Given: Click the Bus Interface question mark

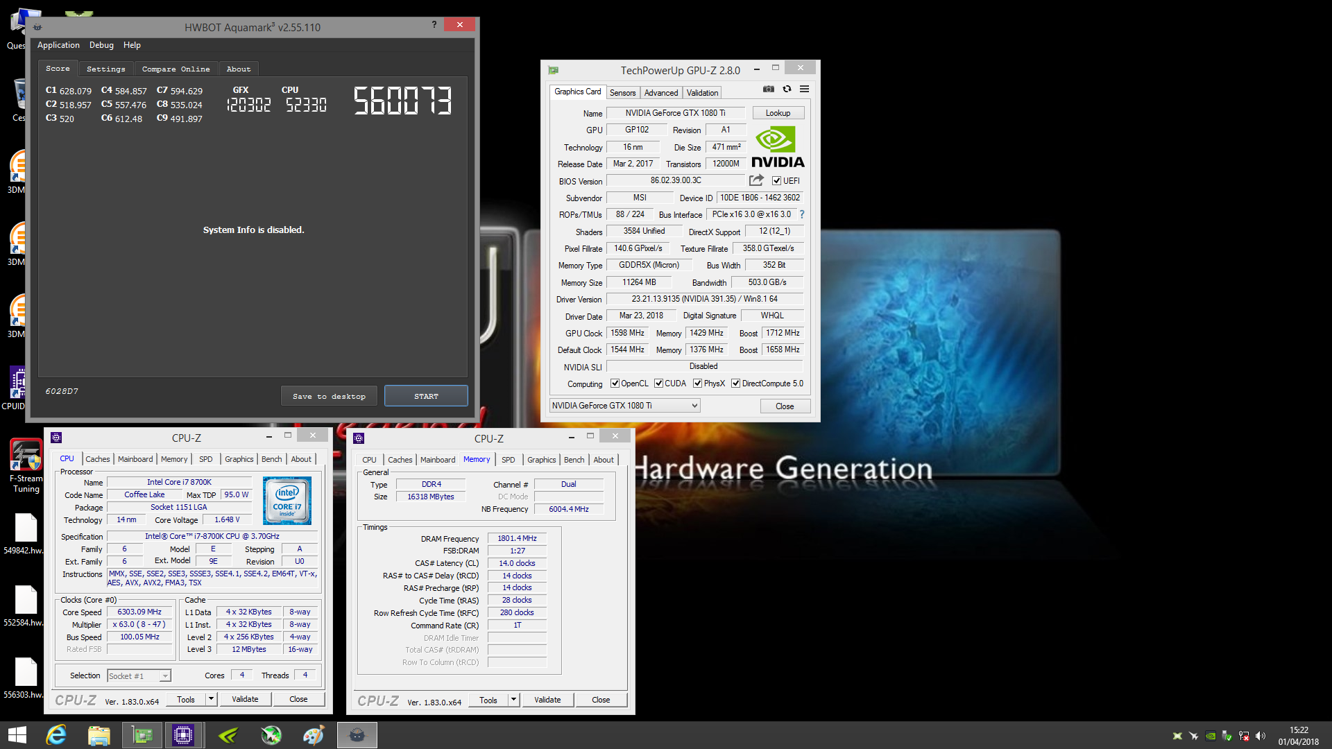Looking at the screenshot, I should tap(802, 214).
